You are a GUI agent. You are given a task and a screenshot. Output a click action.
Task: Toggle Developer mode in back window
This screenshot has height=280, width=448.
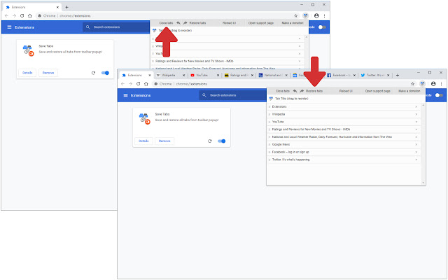coord(322,27)
